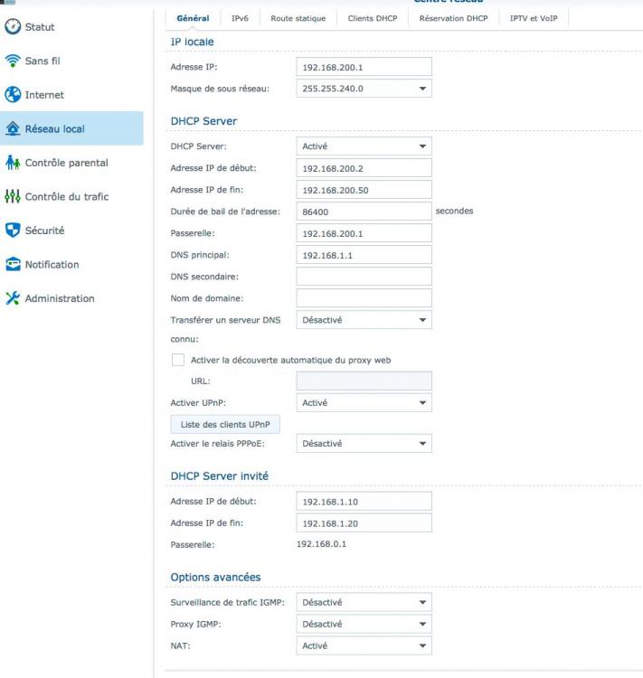Open Contrôle du trafic sliders icon
This screenshot has width=643, height=678.
point(13,197)
